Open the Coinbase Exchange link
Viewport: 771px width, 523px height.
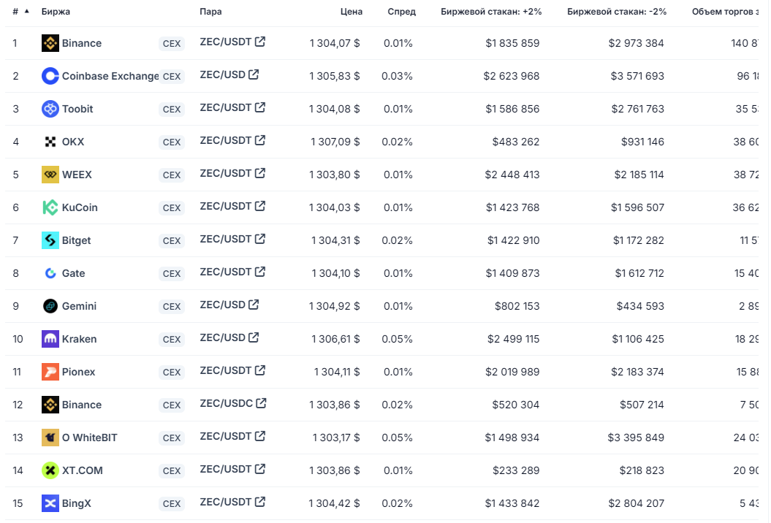pos(110,76)
